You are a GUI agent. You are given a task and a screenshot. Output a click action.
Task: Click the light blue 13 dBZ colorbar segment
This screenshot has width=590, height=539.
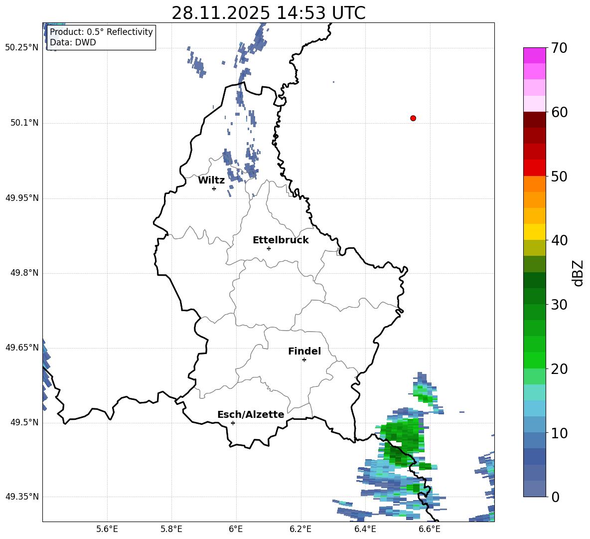pyautogui.click(x=534, y=408)
